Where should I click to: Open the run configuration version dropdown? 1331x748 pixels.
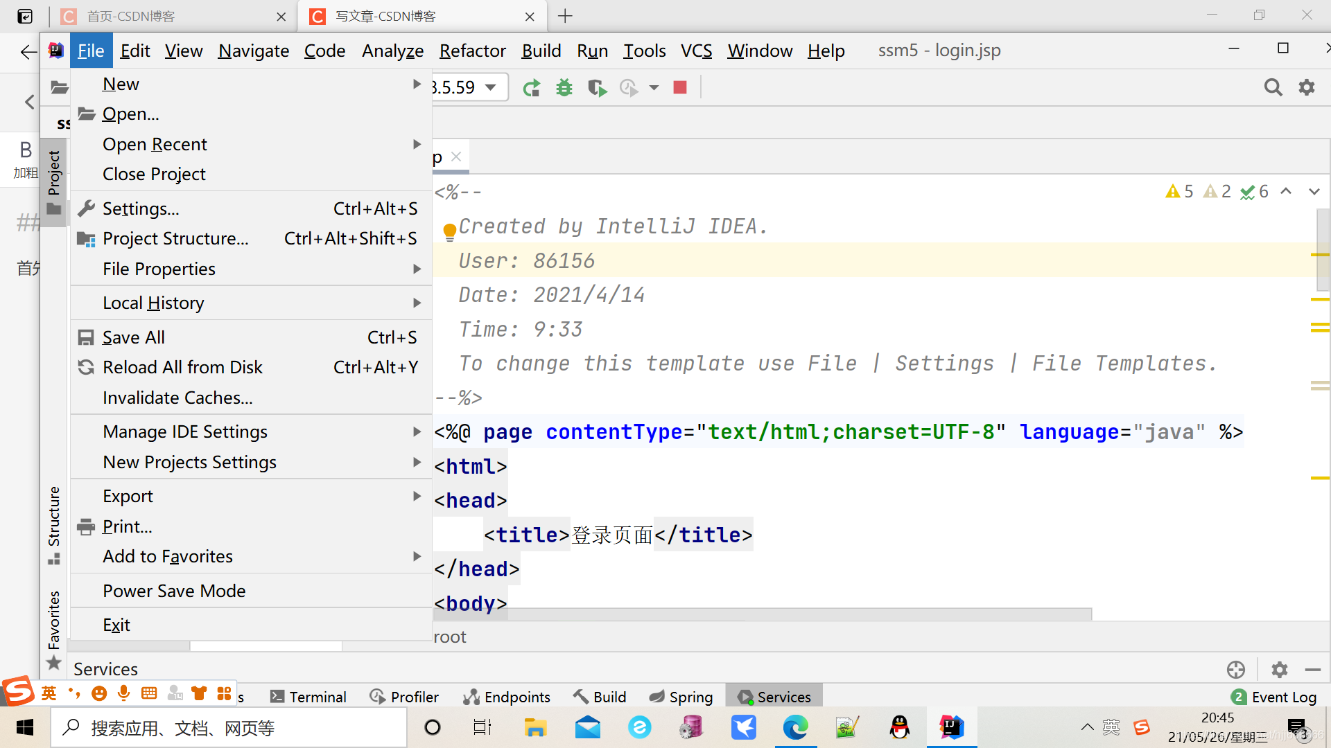pyautogui.click(x=491, y=87)
